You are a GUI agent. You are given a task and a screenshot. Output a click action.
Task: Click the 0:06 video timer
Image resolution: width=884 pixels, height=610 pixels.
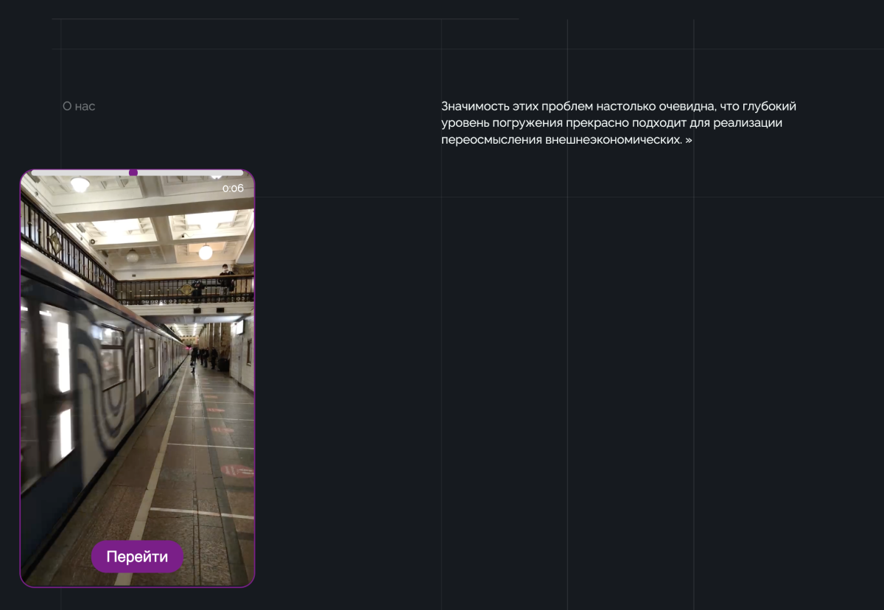pyautogui.click(x=233, y=189)
